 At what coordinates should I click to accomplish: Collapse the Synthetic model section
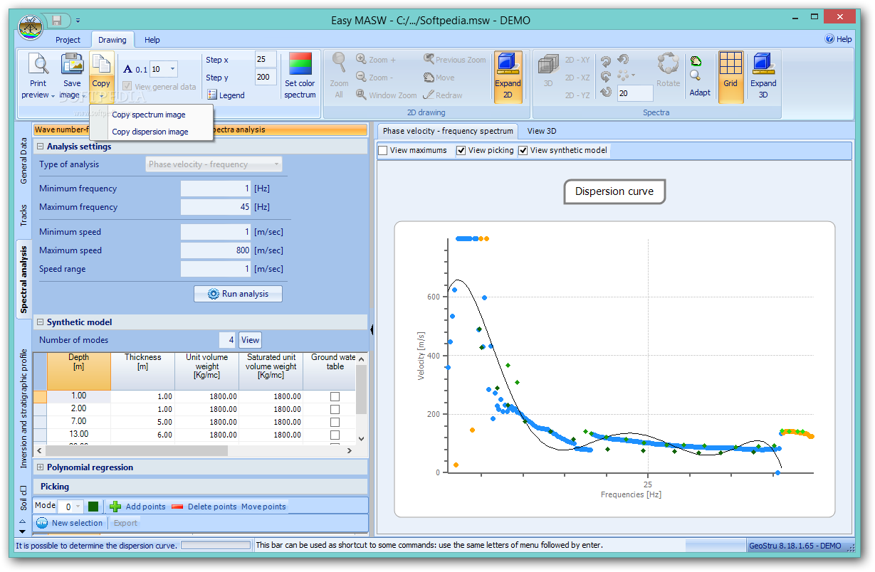(40, 322)
